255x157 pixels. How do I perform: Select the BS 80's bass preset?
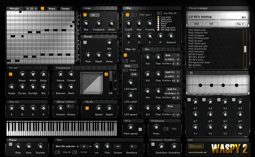click(196, 54)
